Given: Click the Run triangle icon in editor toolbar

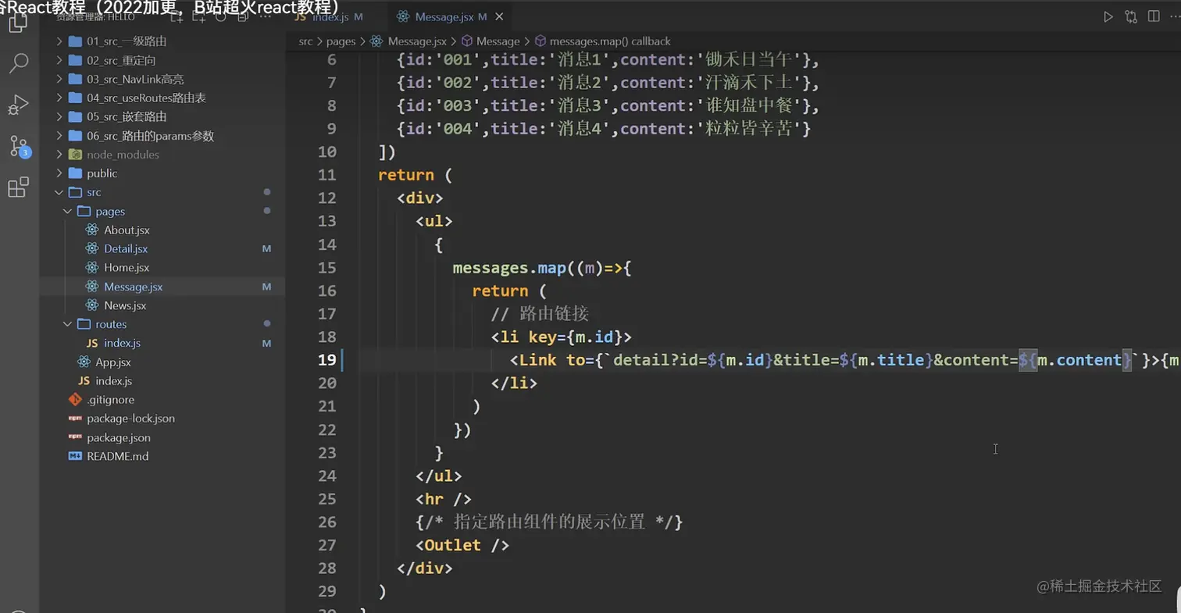Looking at the screenshot, I should tap(1108, 16).
